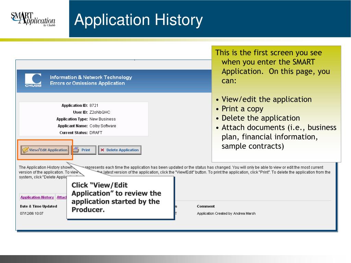Click the Application Type value New Business
The height and width of the screenshot is (263, 351).
coord(102,119)
